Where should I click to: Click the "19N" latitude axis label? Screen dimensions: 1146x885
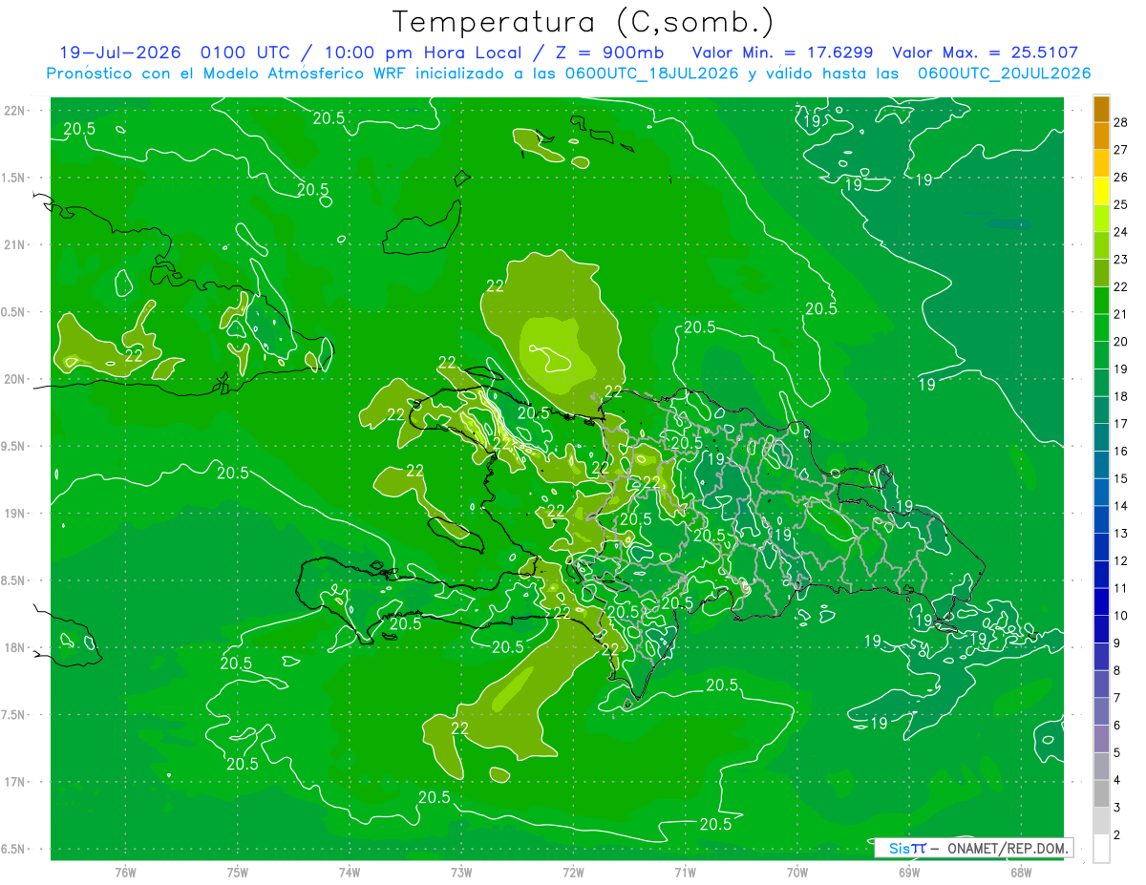(x=14, y=514)
